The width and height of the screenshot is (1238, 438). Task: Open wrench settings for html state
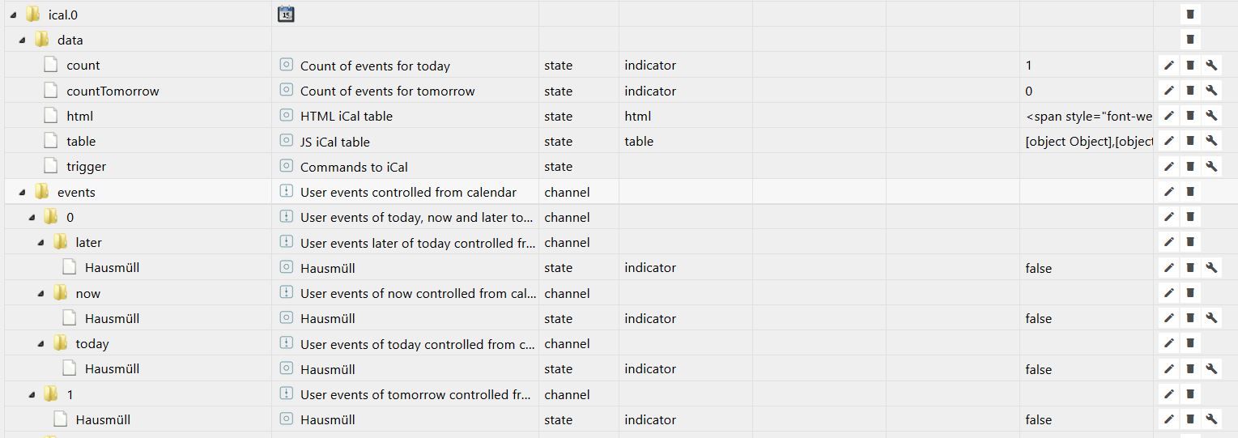(x=1211, y=116)
